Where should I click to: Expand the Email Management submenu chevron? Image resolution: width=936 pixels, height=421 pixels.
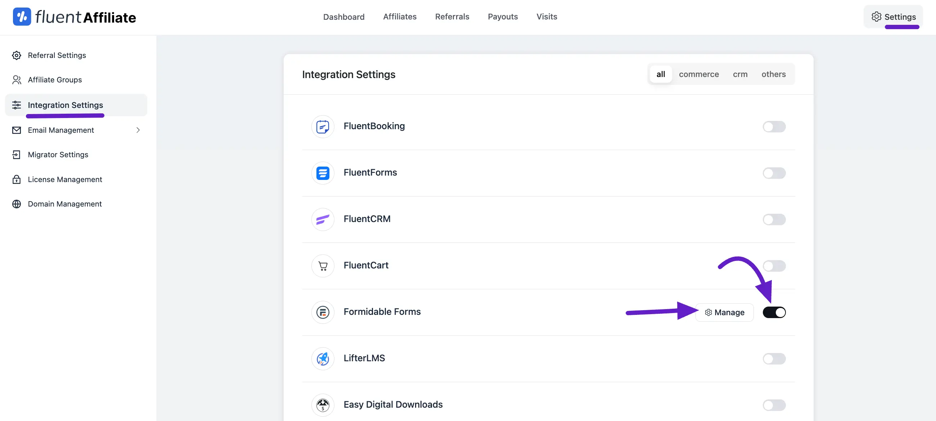tap(138, 130)
